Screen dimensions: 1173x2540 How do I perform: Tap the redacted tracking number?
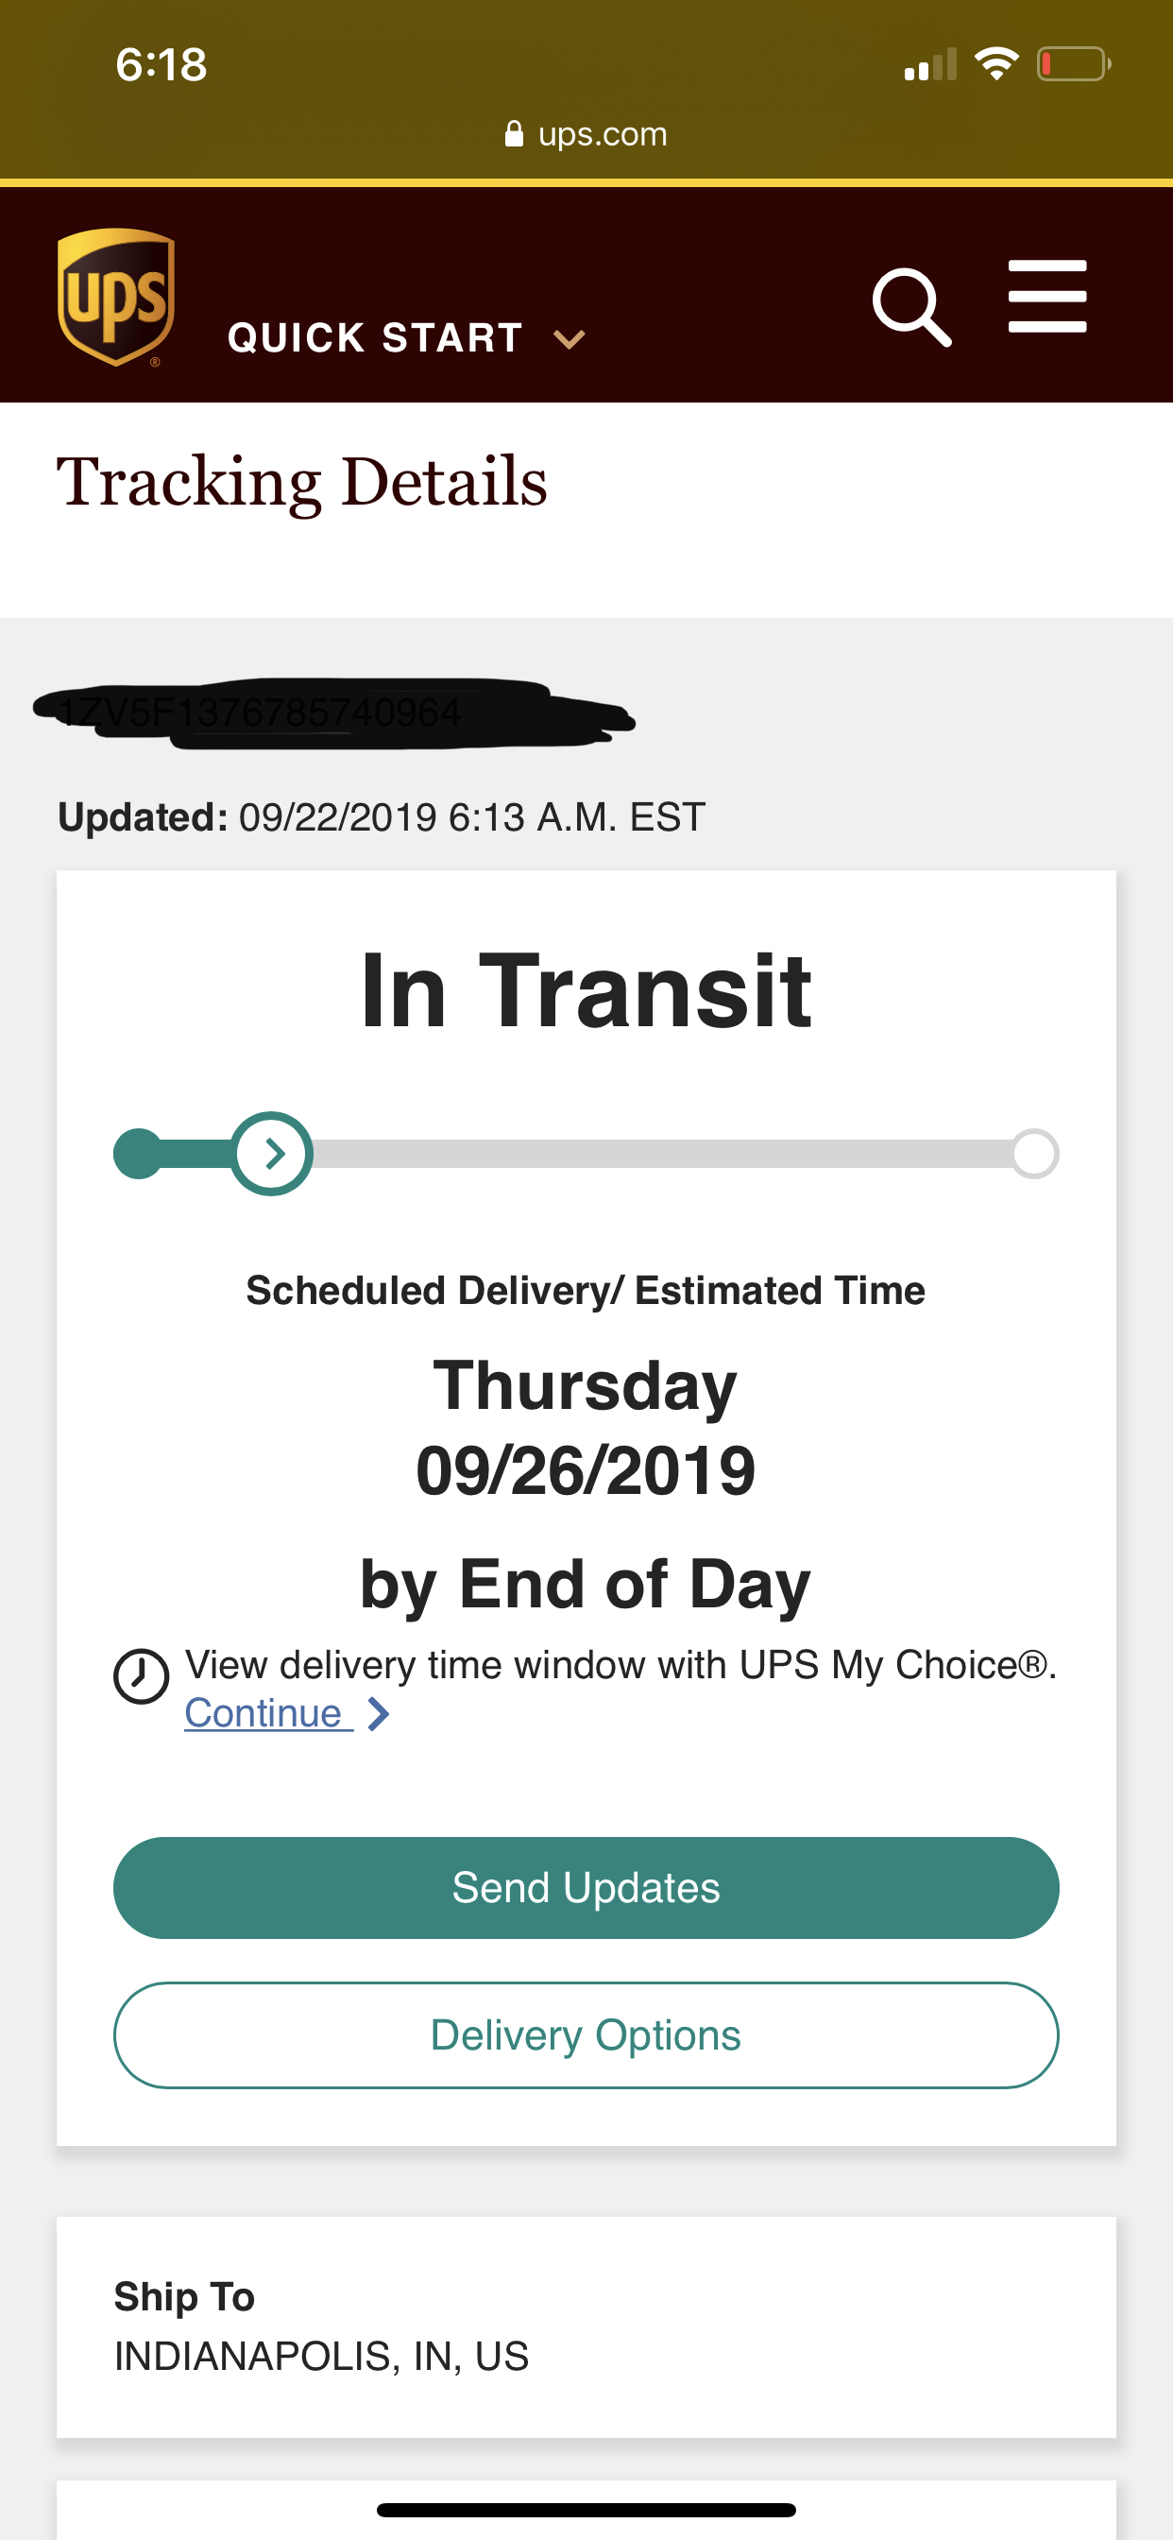point(333,712)
